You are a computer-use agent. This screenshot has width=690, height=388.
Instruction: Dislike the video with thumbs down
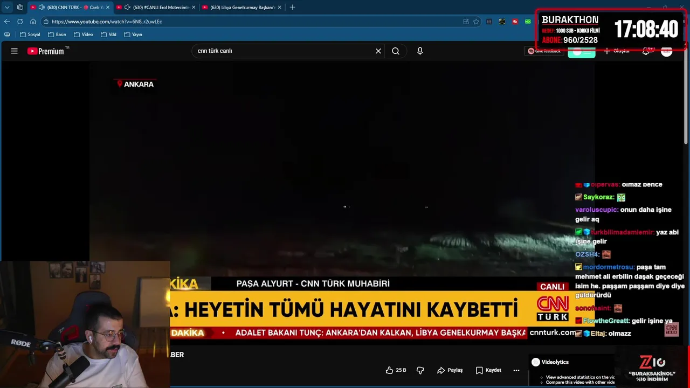420,370
